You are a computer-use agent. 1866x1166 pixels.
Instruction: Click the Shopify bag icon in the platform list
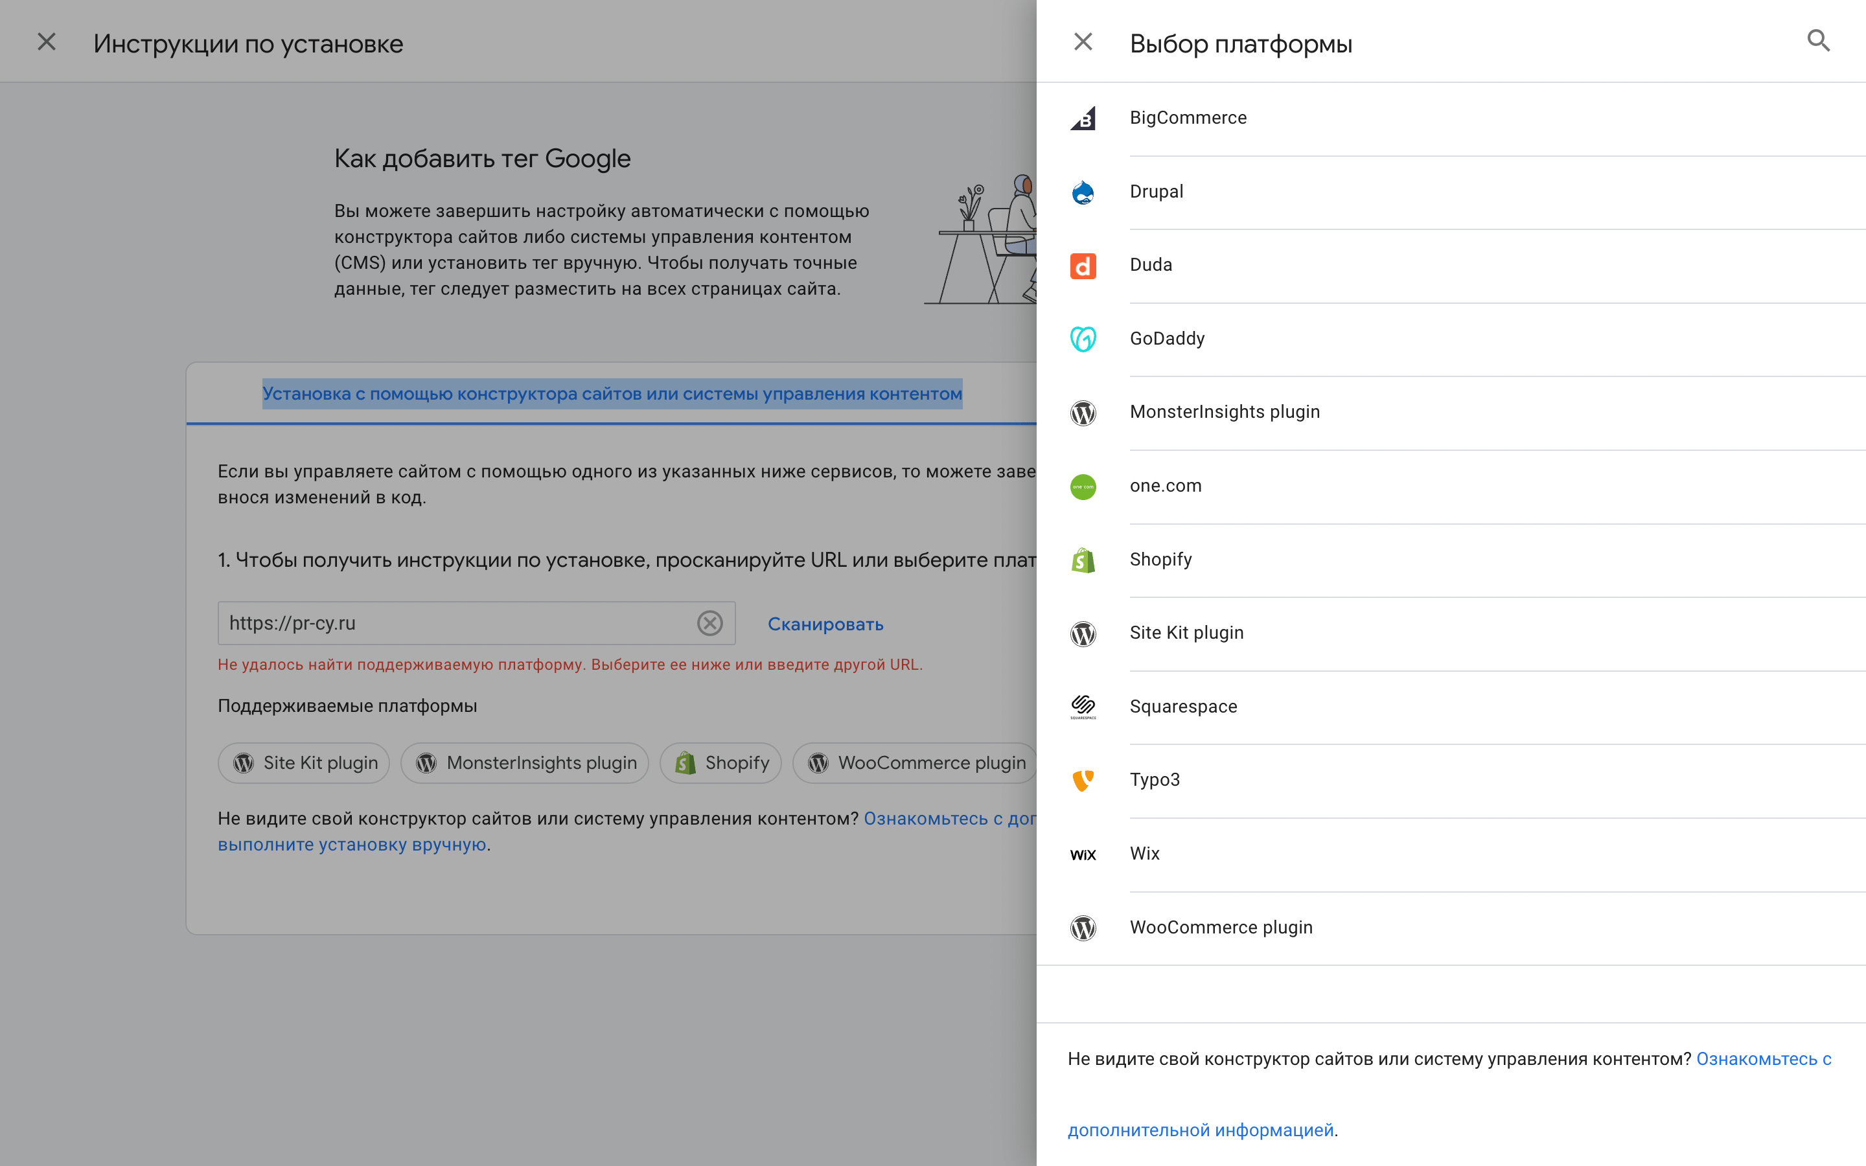tap(1083, 560)
